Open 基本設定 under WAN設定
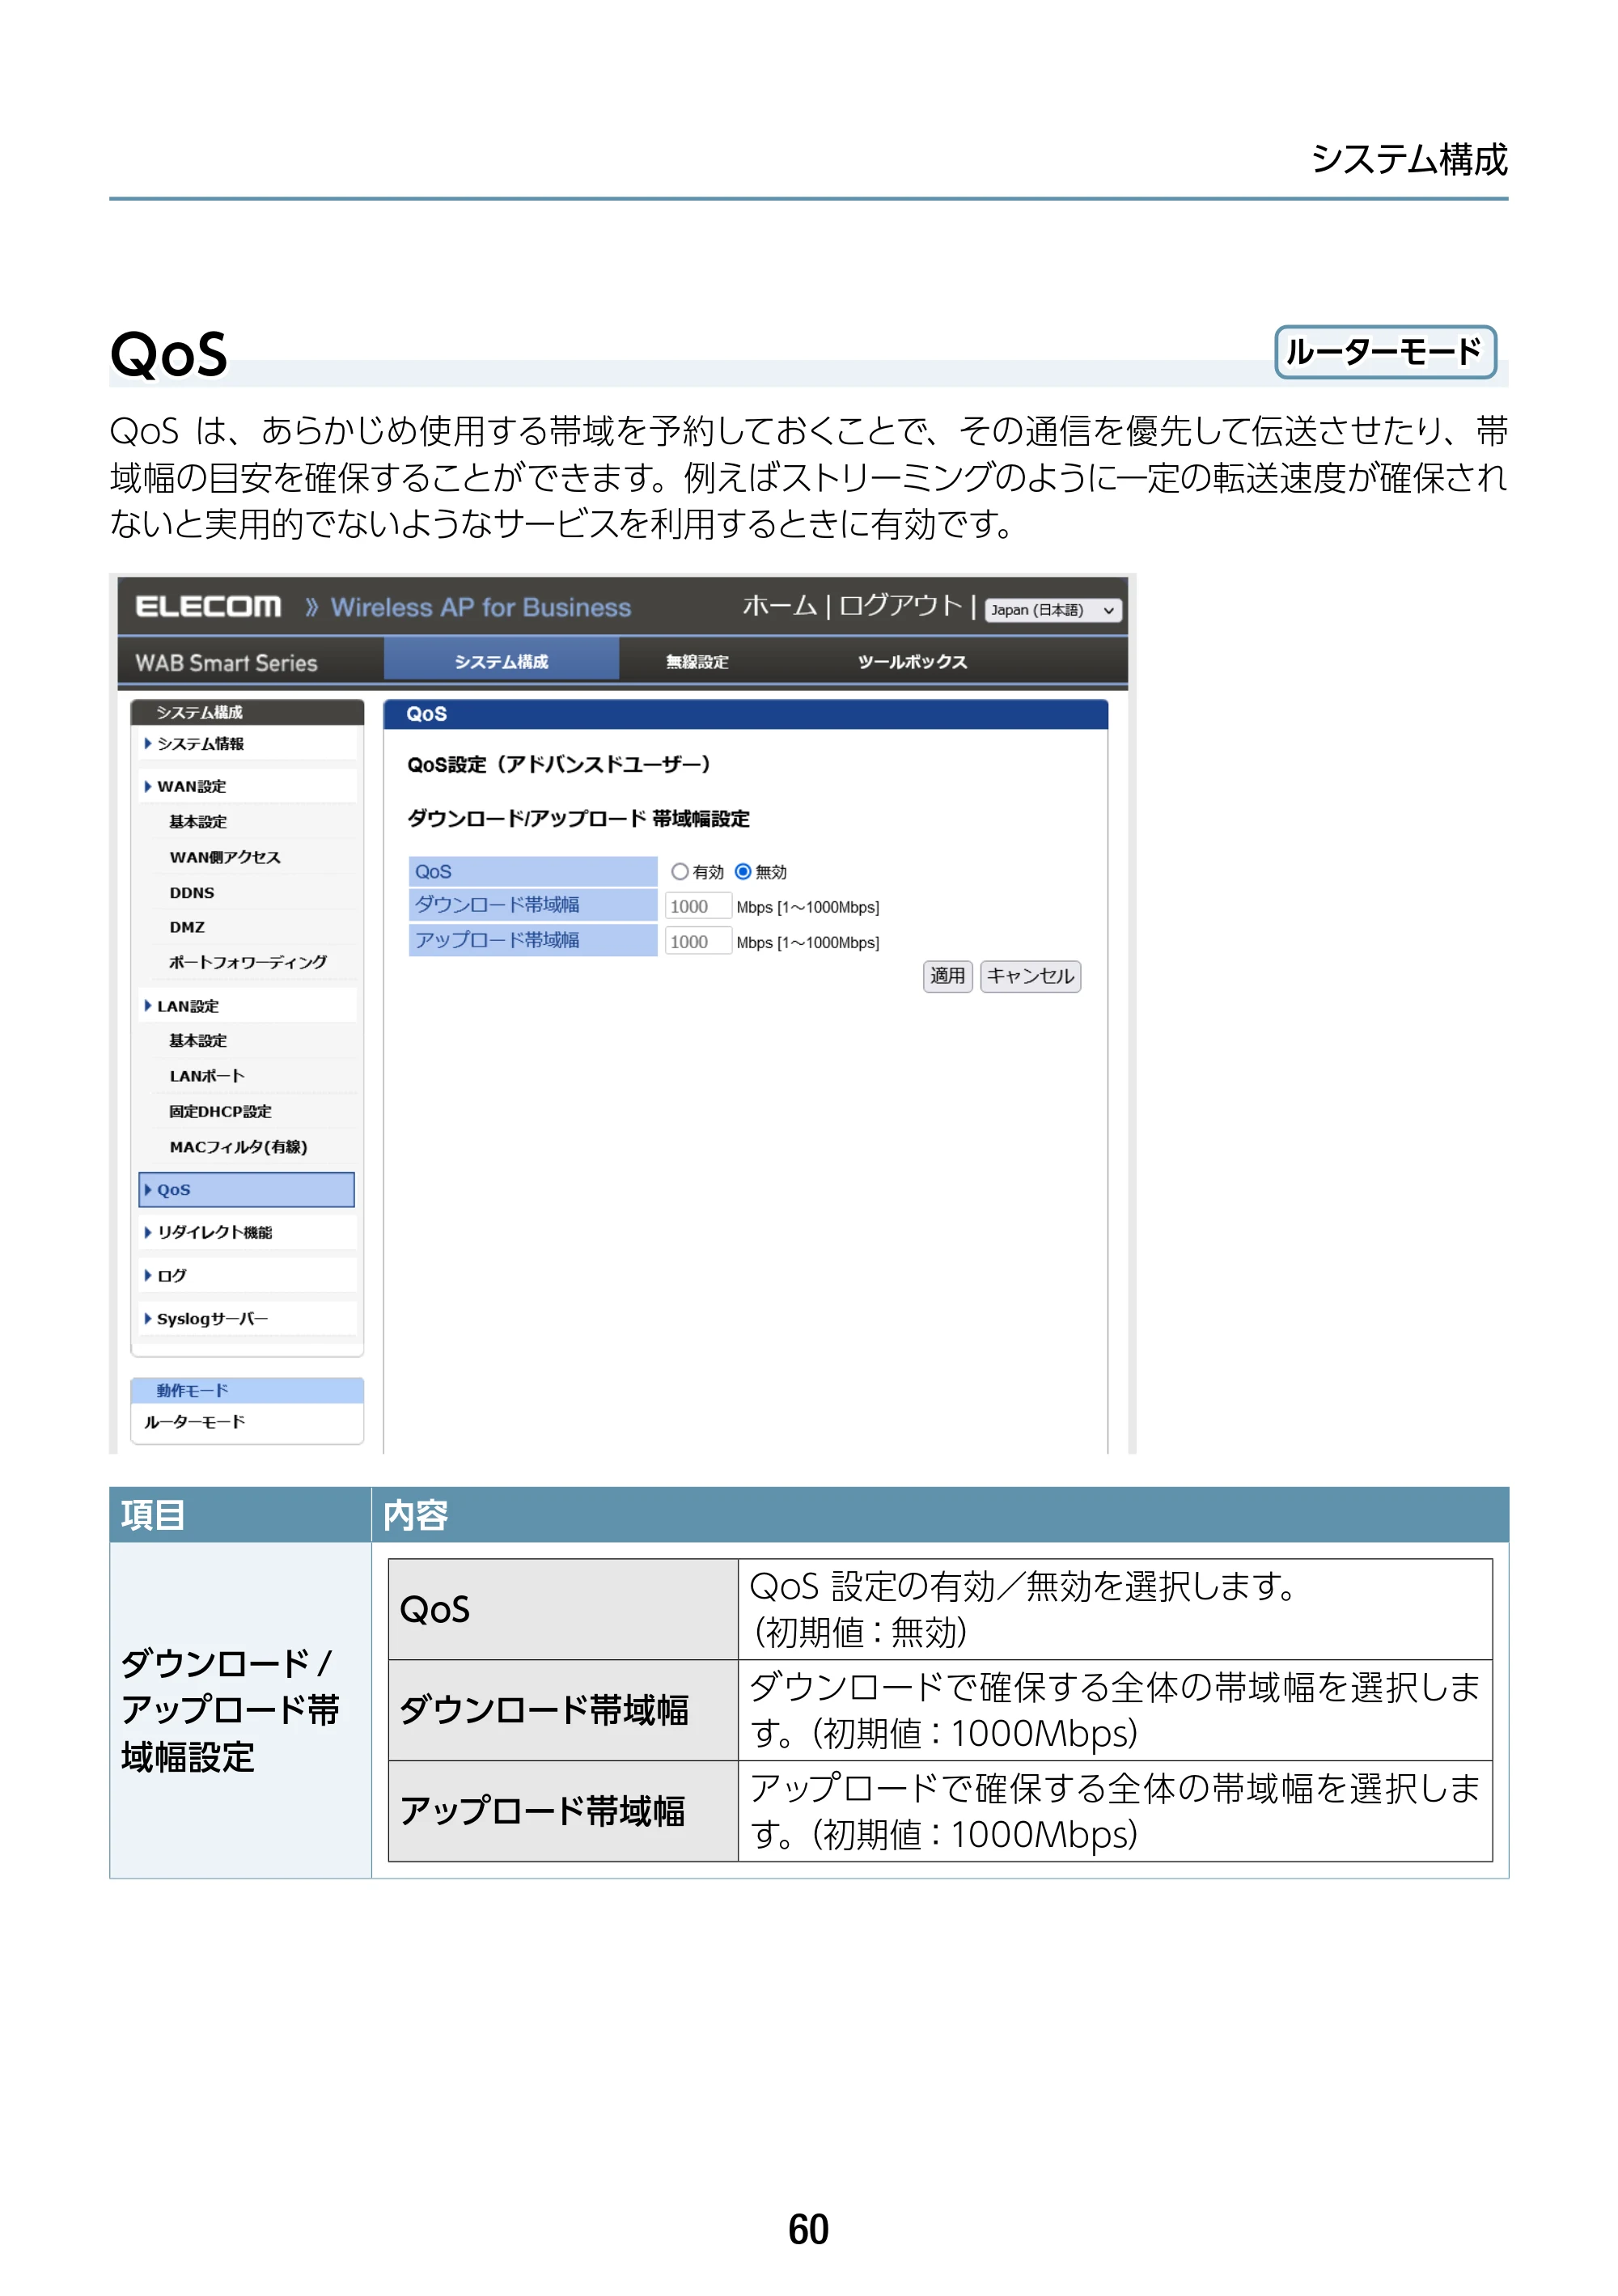This screenshot has height=2296, width=1618. (x=198, y=821)
